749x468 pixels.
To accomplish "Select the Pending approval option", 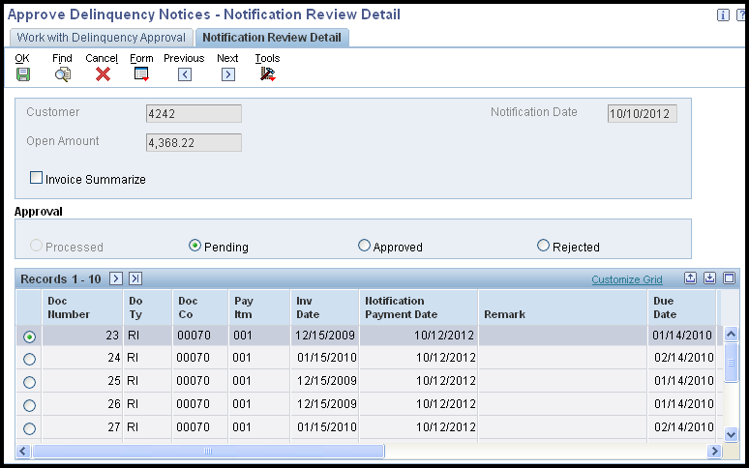I will click(x=195, y=246).
